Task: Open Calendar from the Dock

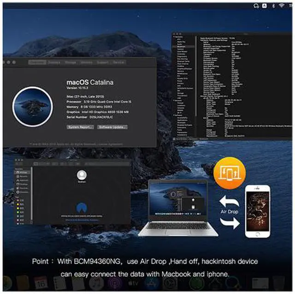Action: (x=41, y=283)
